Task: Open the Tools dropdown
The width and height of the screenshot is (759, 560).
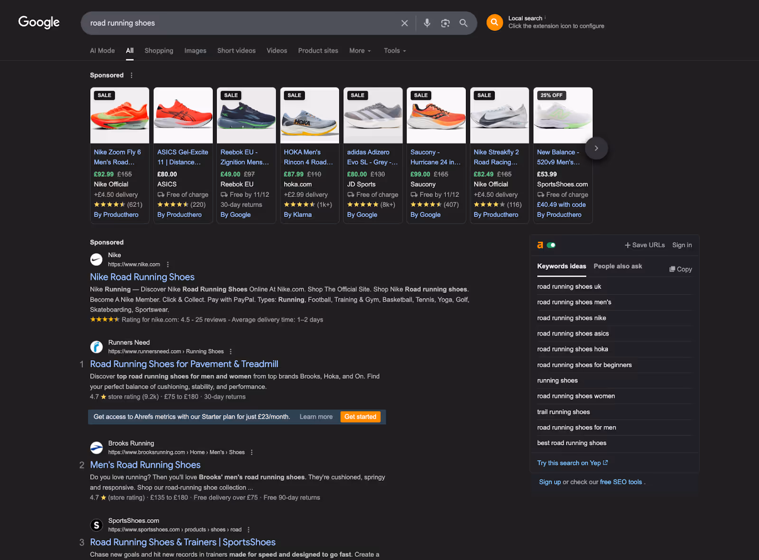Action: pos(395,51)
